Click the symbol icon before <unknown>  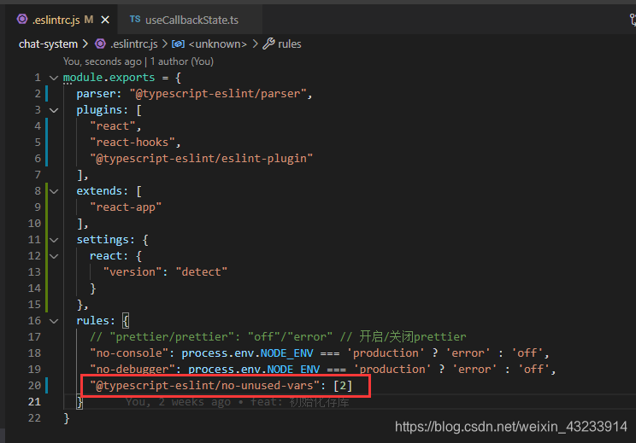tap(178, 44)
